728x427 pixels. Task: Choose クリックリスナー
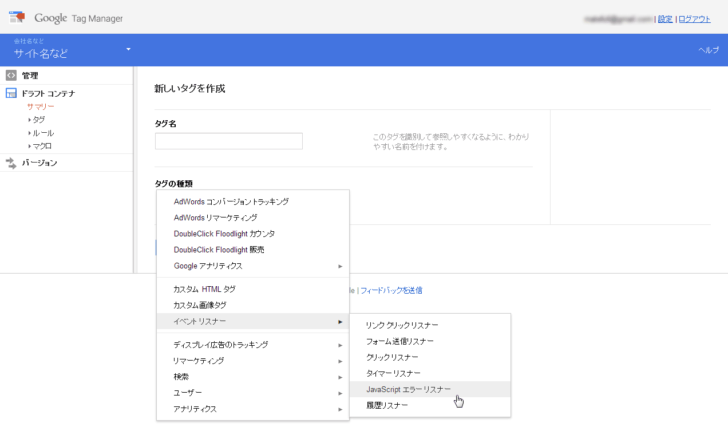click(x=430, y=357)
